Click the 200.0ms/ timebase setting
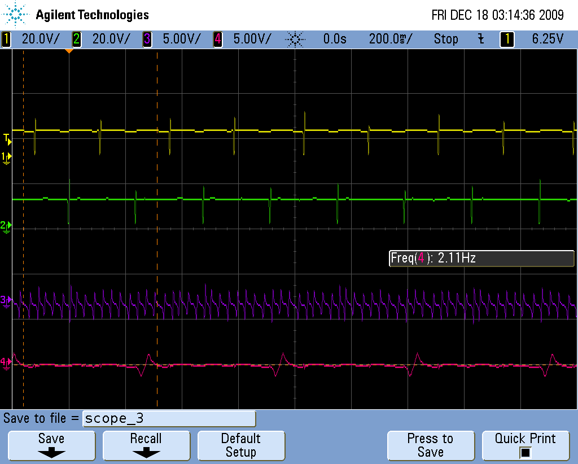 point(390,40)
